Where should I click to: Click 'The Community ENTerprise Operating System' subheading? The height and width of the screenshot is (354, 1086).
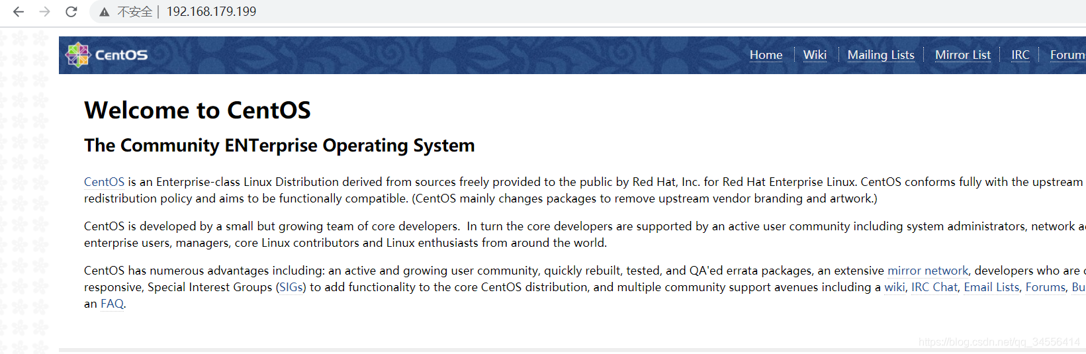(279, 146)
